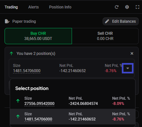Click the up arrow of the 27556.09542000 position
This screenshot has width=142, height=127.
point(18,101)
